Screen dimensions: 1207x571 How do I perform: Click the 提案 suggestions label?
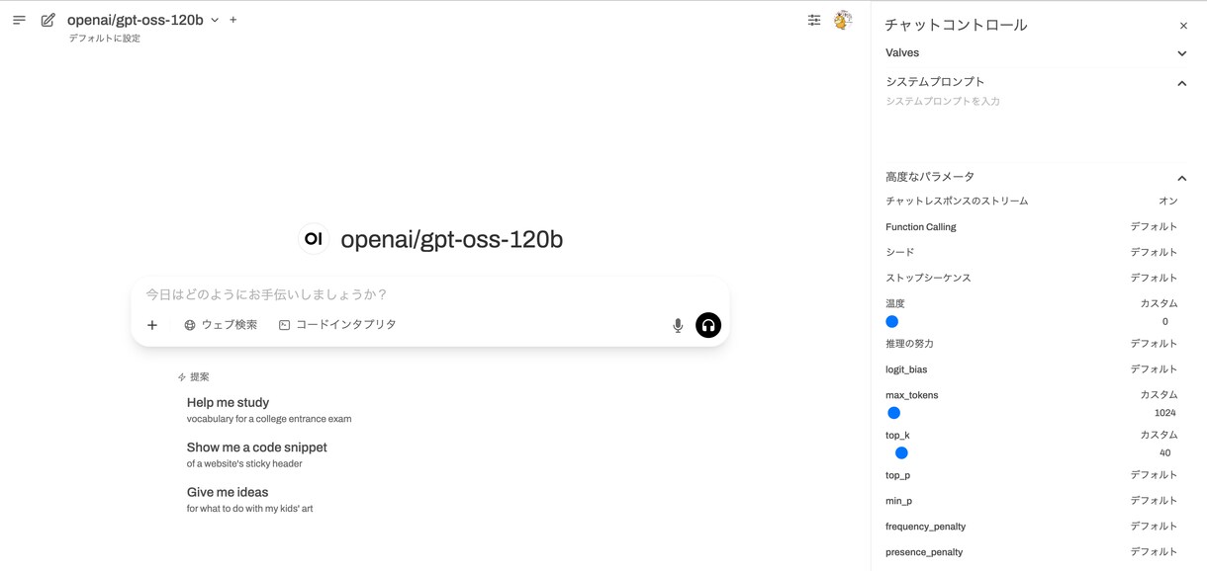[199, 377]
